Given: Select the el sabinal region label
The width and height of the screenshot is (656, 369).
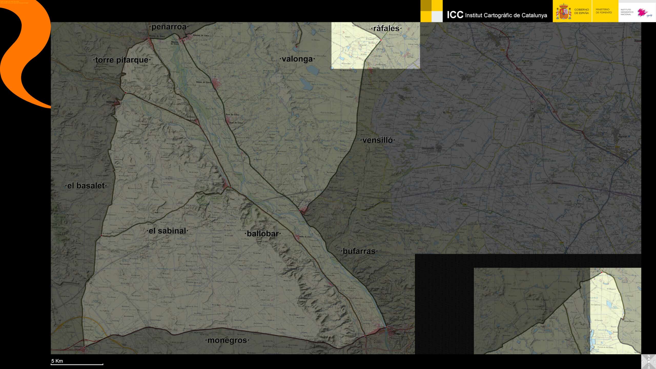Looking at the screenshot, I should click(x=167, y=231).
